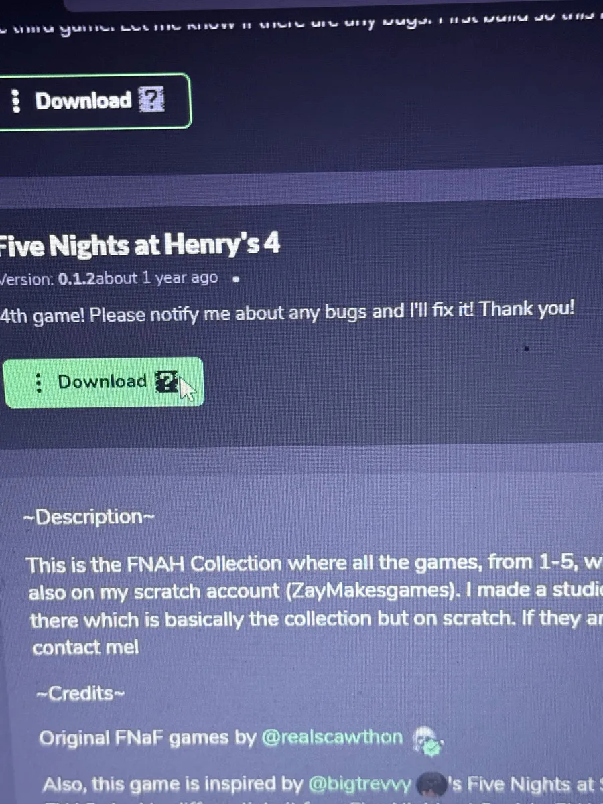Open the three-dot menu on the green Download button
Image resolution: width=603 pixels, height=804 pixels.
tap(39, 382)
